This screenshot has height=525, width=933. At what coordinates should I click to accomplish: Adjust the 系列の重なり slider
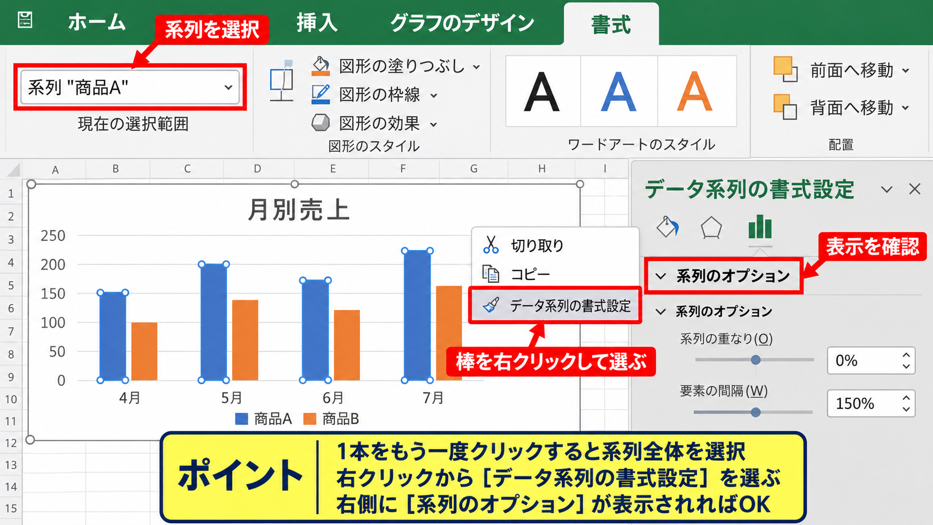[756, 360]
